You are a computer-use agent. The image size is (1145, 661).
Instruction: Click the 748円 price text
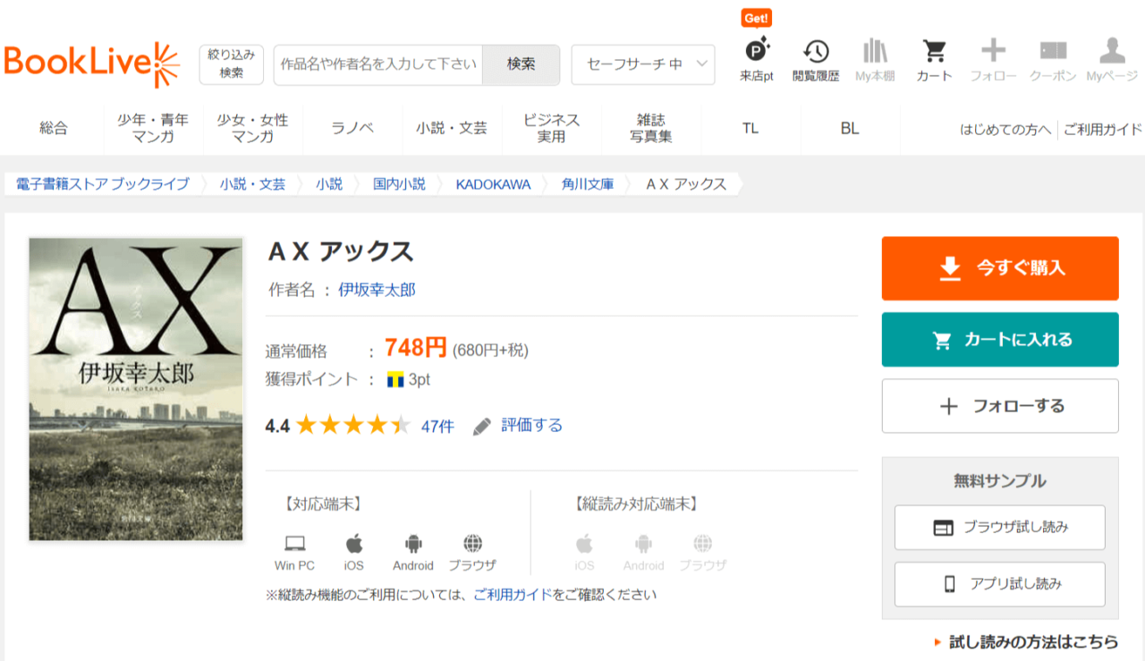(416, 348)
